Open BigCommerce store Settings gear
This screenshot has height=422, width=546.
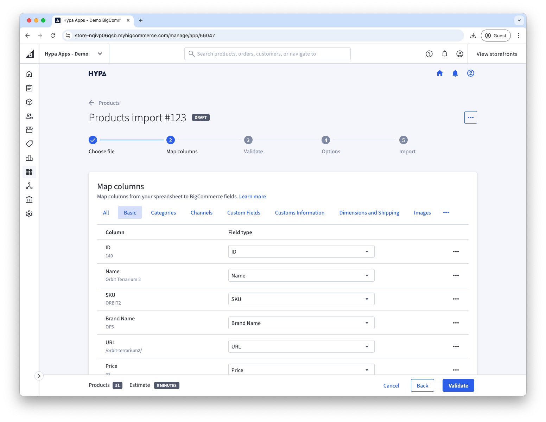point(29,213)
